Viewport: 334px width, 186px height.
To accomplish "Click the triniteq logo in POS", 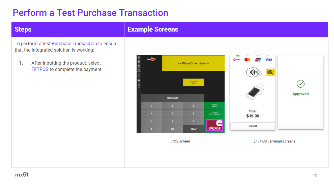I will 151,59.
